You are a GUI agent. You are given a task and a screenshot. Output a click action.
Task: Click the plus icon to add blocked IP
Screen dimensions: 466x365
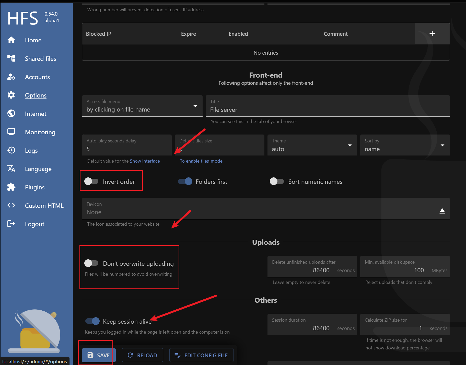[432, 33]
